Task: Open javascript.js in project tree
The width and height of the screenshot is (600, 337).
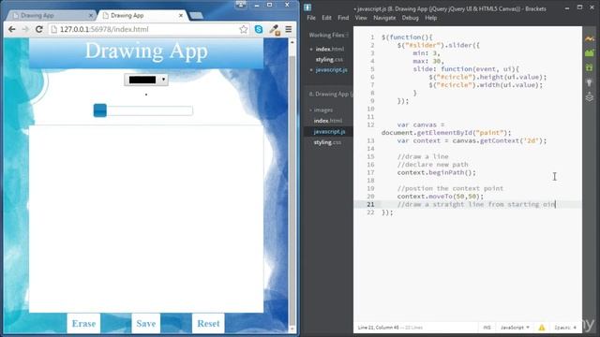Action: click(328, 131)
